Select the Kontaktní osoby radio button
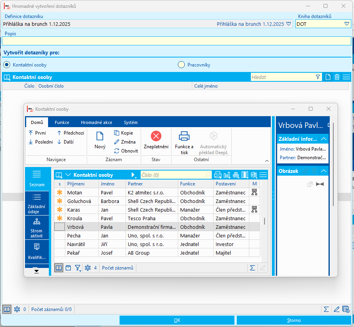This screenshot has height=327, width=354. (7, 65)
